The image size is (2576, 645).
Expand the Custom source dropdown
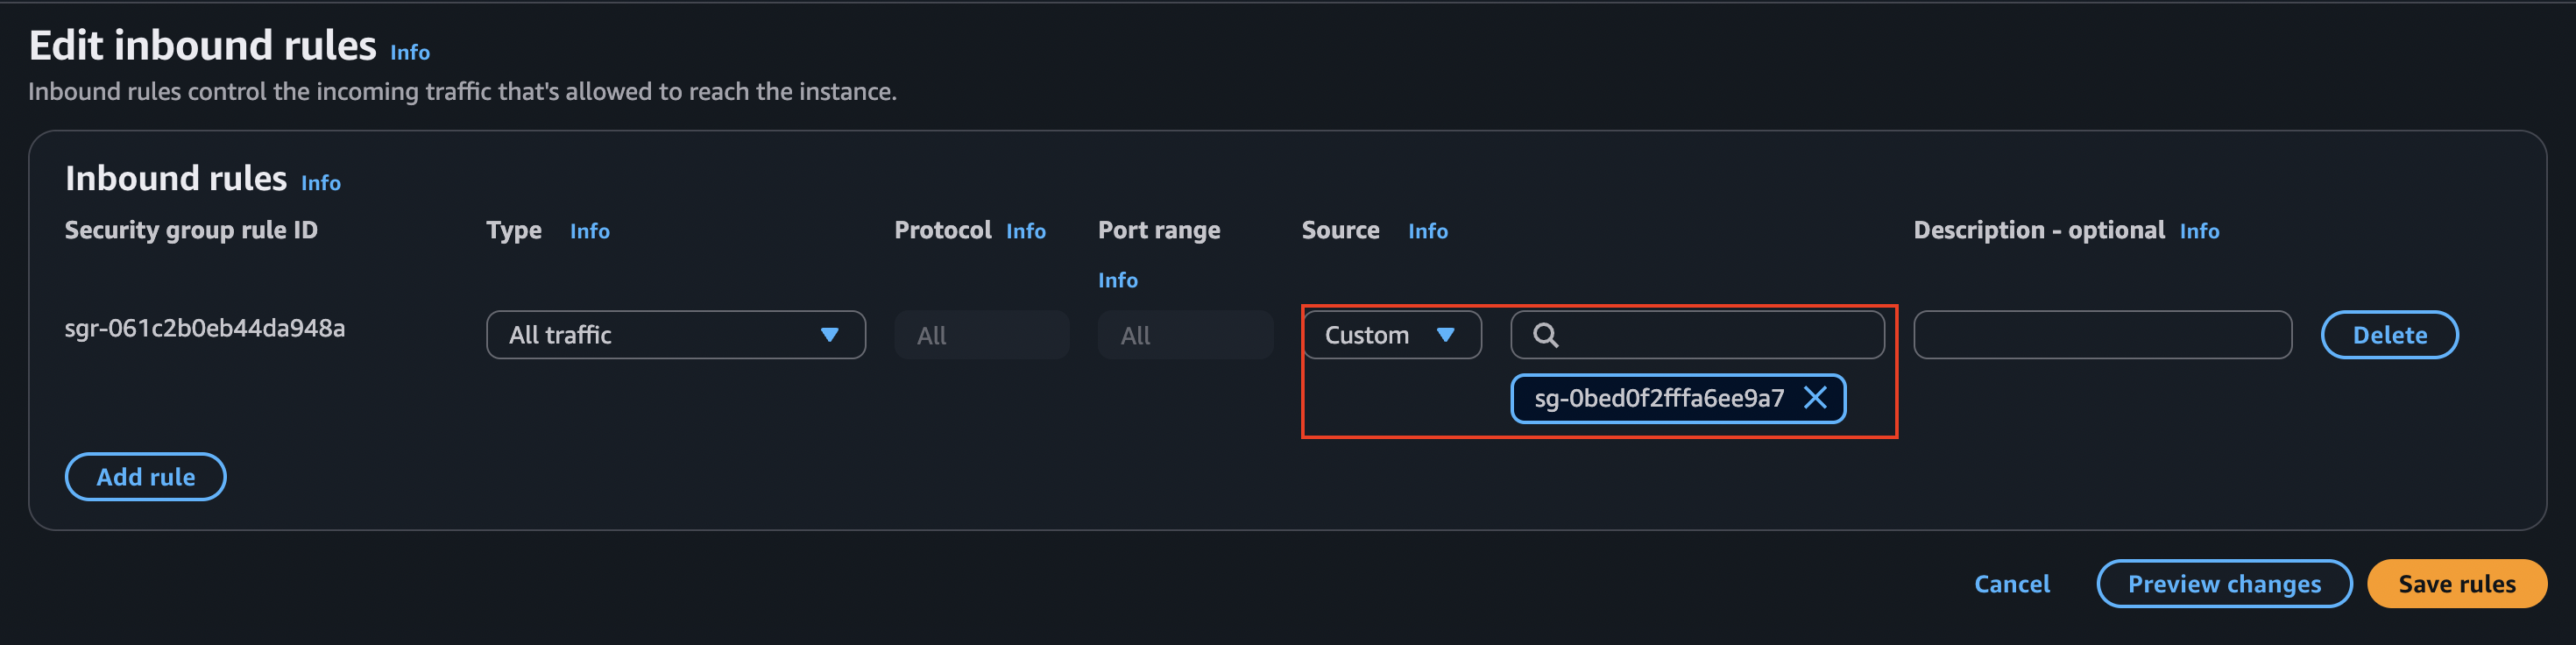coord(1390,335)
